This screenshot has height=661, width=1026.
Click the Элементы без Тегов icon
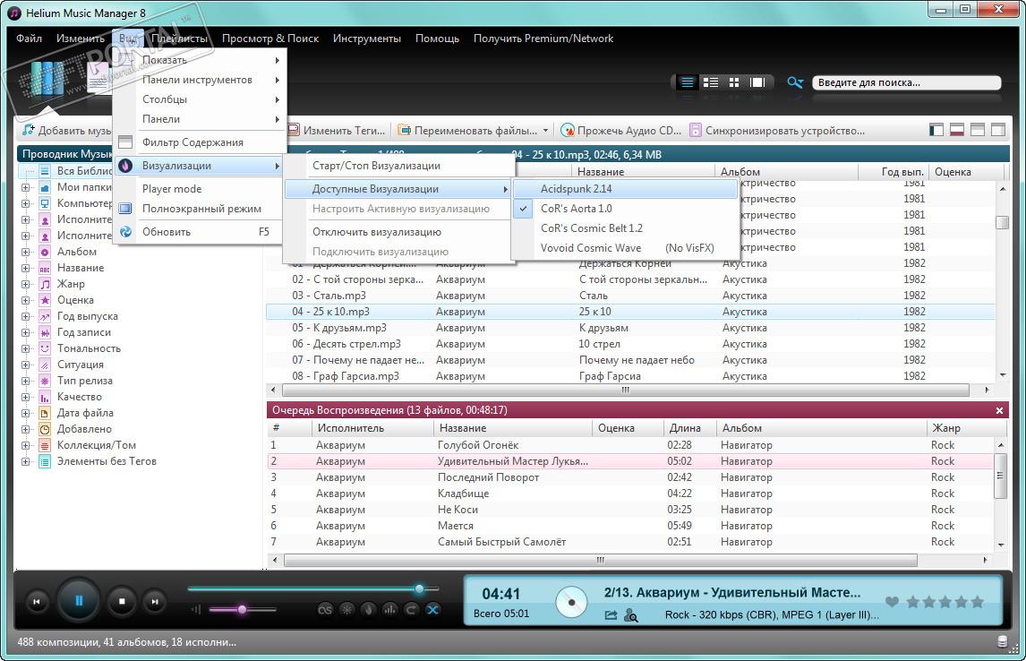coord(45,461)
